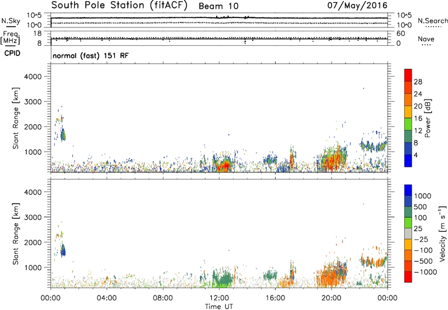Click the "500" label on the Velocity color bar
Viewport: 448px width, 310px height.
coord(422,207)
